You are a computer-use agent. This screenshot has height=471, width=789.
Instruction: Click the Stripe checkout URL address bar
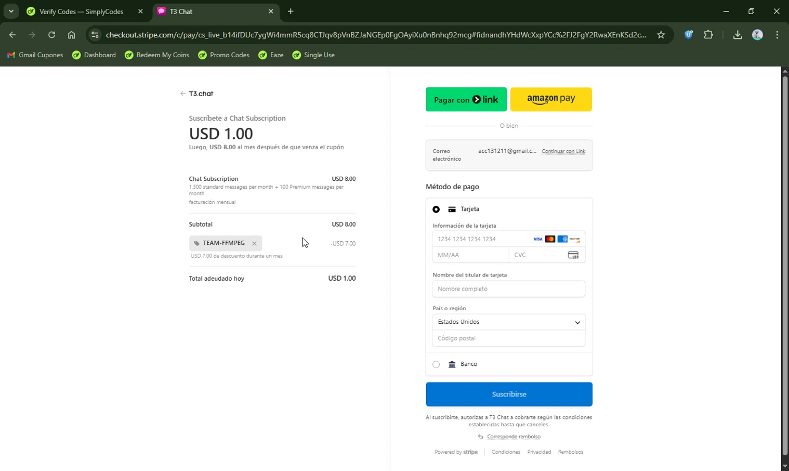pyautogui.click(x=376, y=35)
